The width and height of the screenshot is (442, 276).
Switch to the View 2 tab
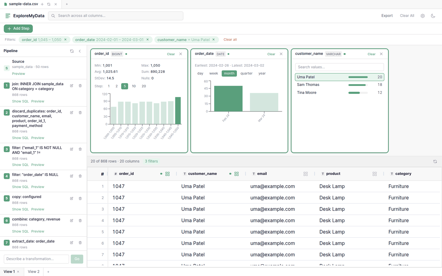pos(33,272)
